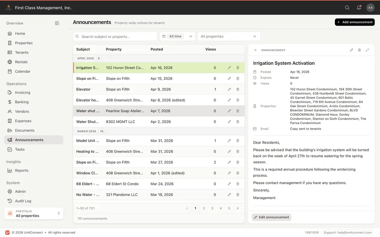The image size is (380, 237).
Task: Go to Home in sidebar
Action: coord(34,33)
